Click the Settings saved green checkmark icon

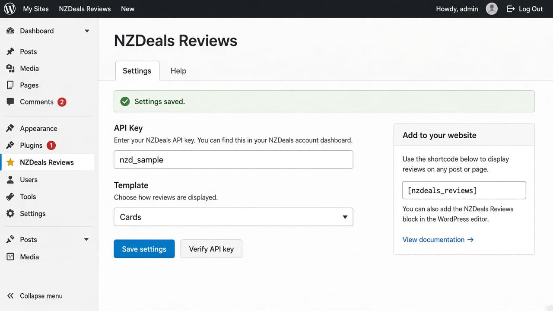pos(125,102)
